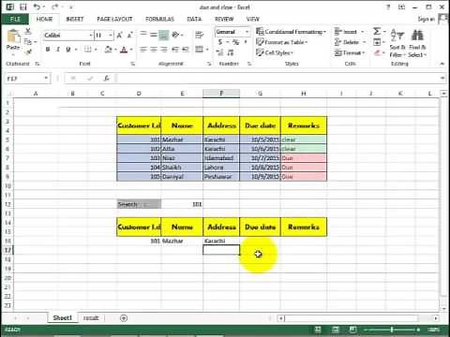Image resolution: width=450 pixels, height=337 pixels.
Task: Switch to the DATA tab
Action: coord(194,19)
